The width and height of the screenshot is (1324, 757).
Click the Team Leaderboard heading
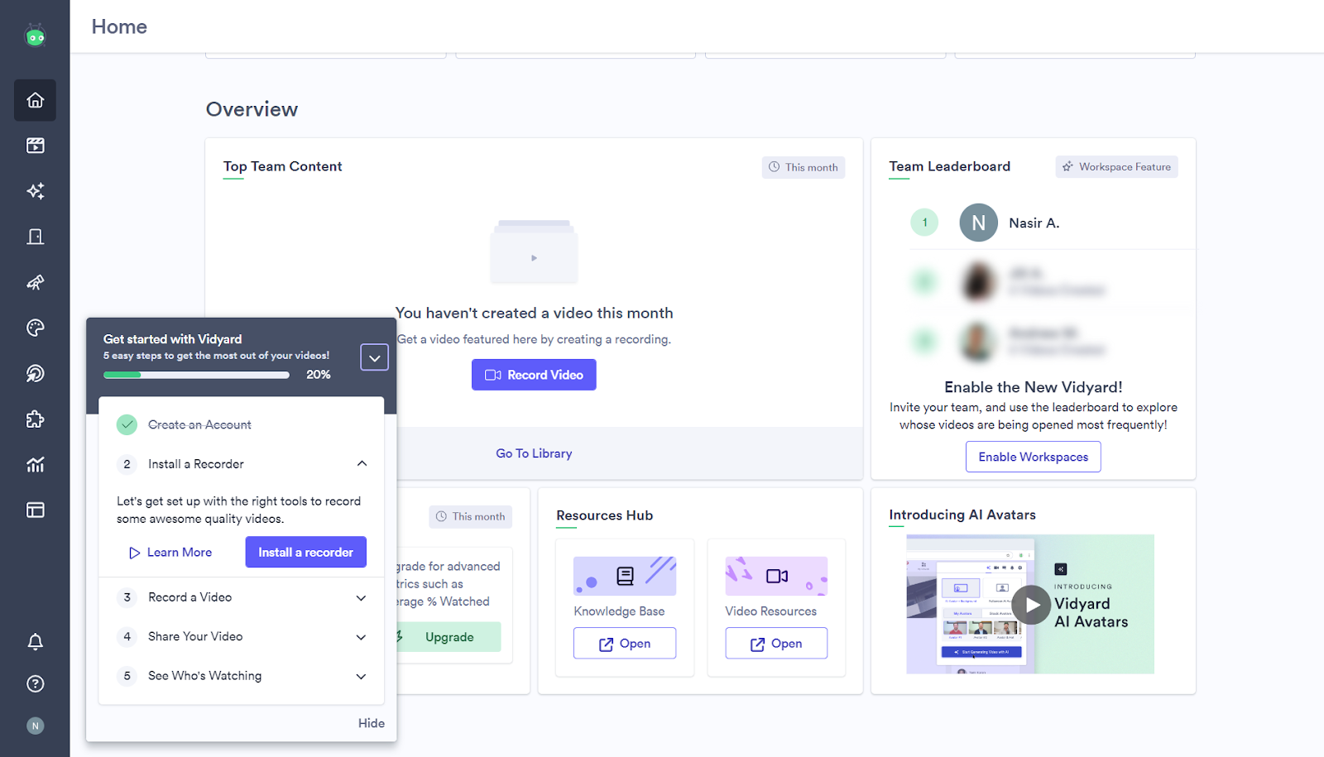pyautogui.click(x=949, y=166)
